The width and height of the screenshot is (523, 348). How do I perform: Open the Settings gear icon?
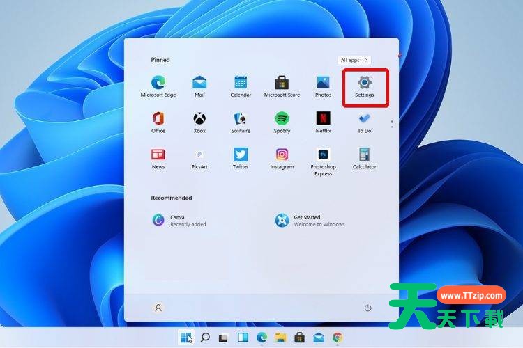(x=365, y=82)
